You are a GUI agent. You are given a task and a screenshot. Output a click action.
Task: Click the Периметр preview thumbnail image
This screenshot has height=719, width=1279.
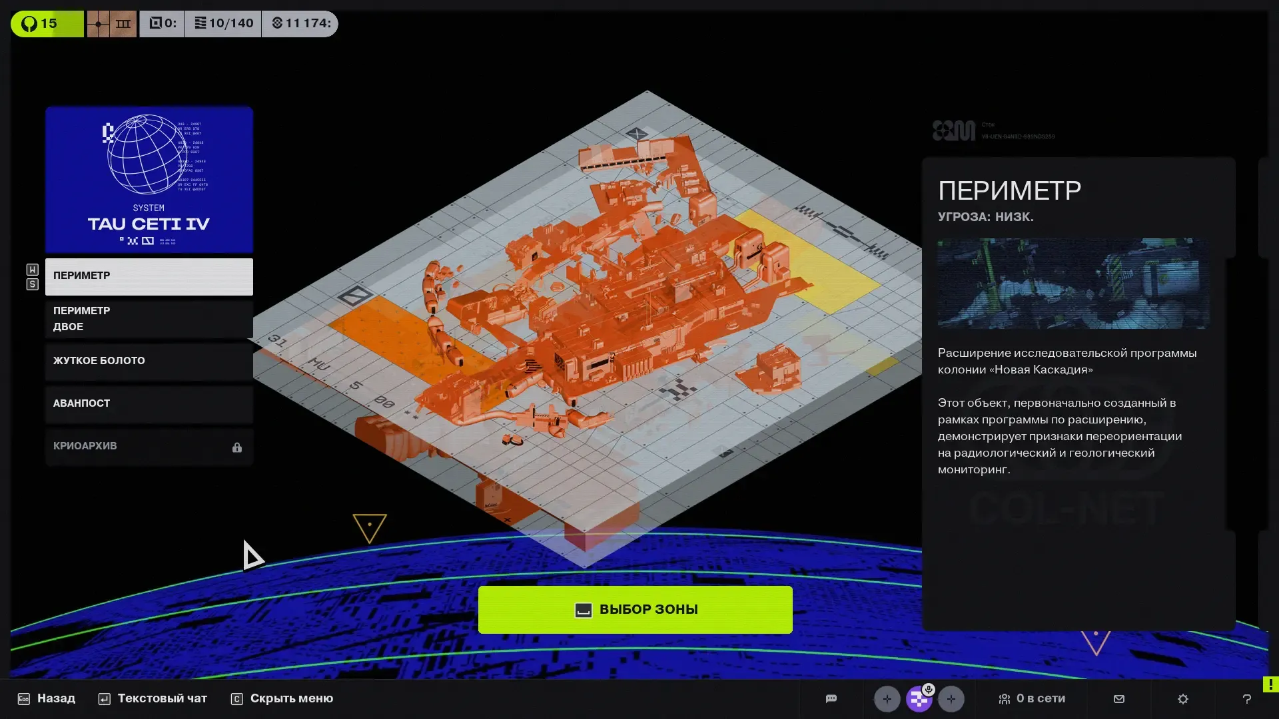(x=1073, y=284)
